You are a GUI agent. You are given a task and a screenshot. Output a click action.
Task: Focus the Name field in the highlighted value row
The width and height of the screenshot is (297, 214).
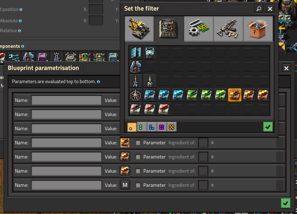67,143
